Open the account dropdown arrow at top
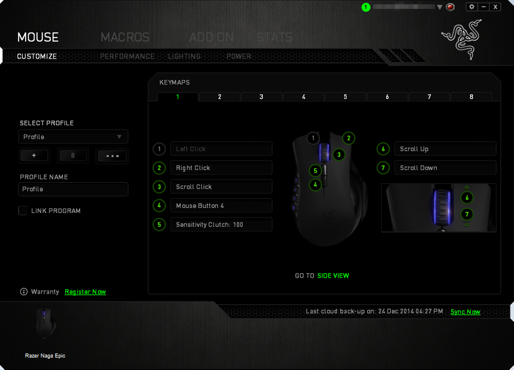The width and height of the screenshot is (514, 370). click(x=440, y=7)
